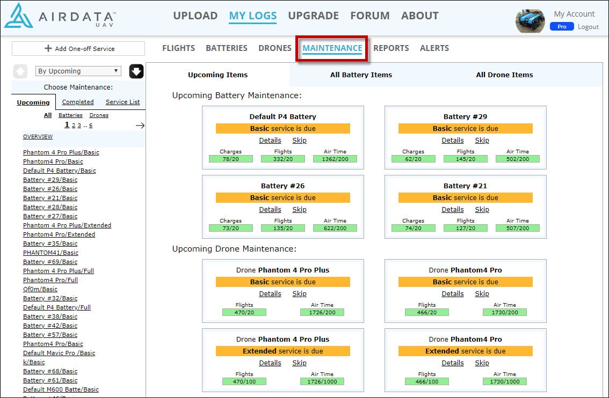Switch to the DRONES tab
Image resolution: width=609 pixels, height=398 pixels.
click(x=275, y=48)
